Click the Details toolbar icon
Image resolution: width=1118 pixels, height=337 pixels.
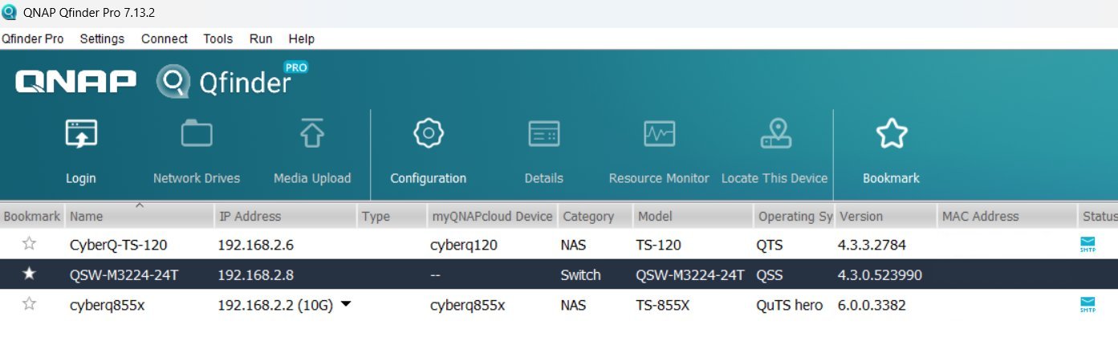tap(543, 135)
